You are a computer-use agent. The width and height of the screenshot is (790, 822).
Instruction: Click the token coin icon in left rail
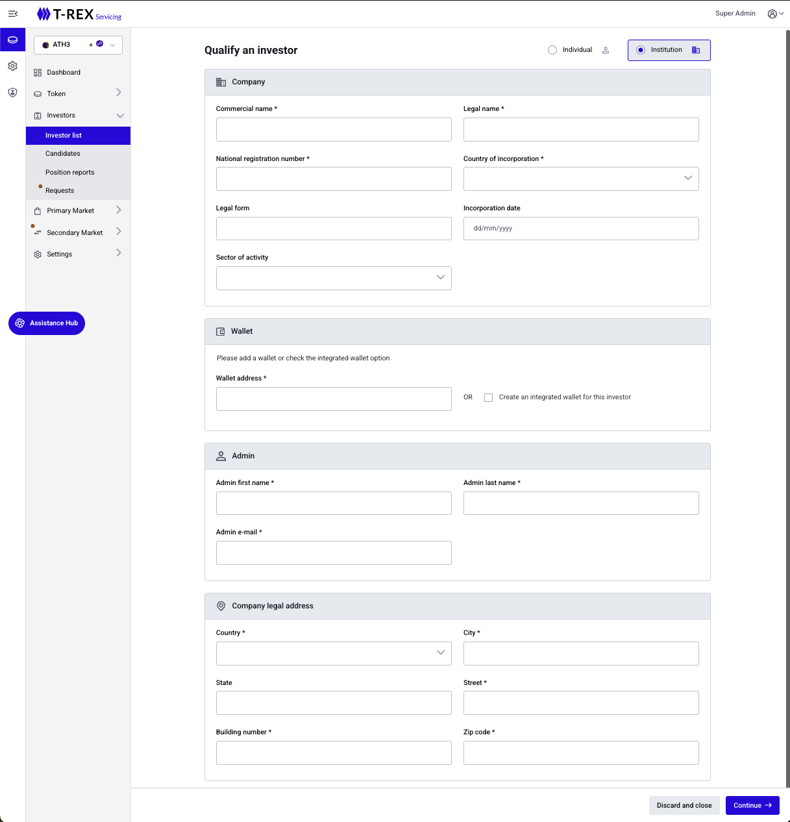click(x=12, y=40)
